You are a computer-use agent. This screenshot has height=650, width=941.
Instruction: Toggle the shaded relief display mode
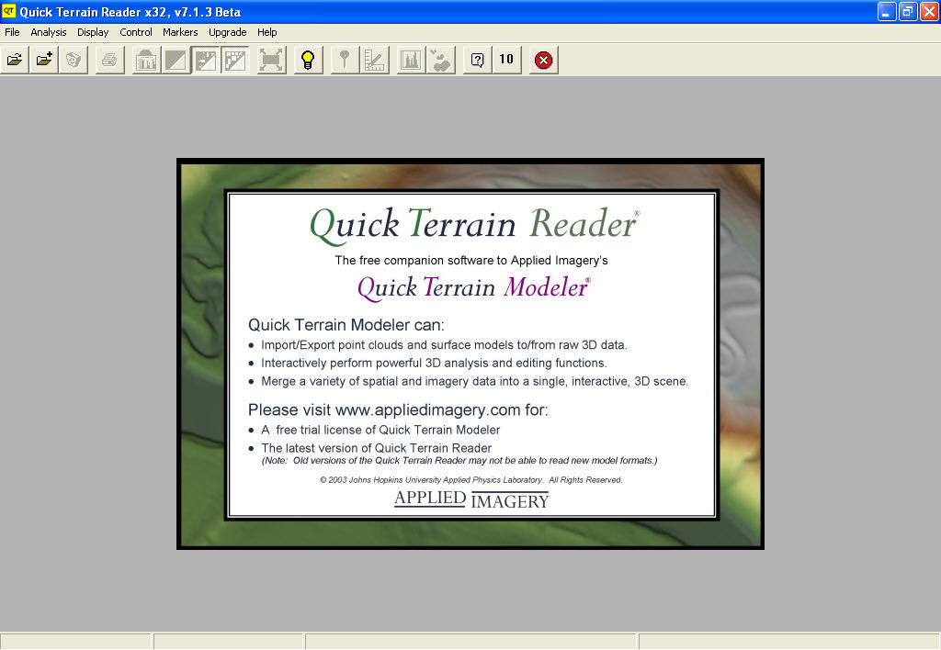click(x=206, y=59)
